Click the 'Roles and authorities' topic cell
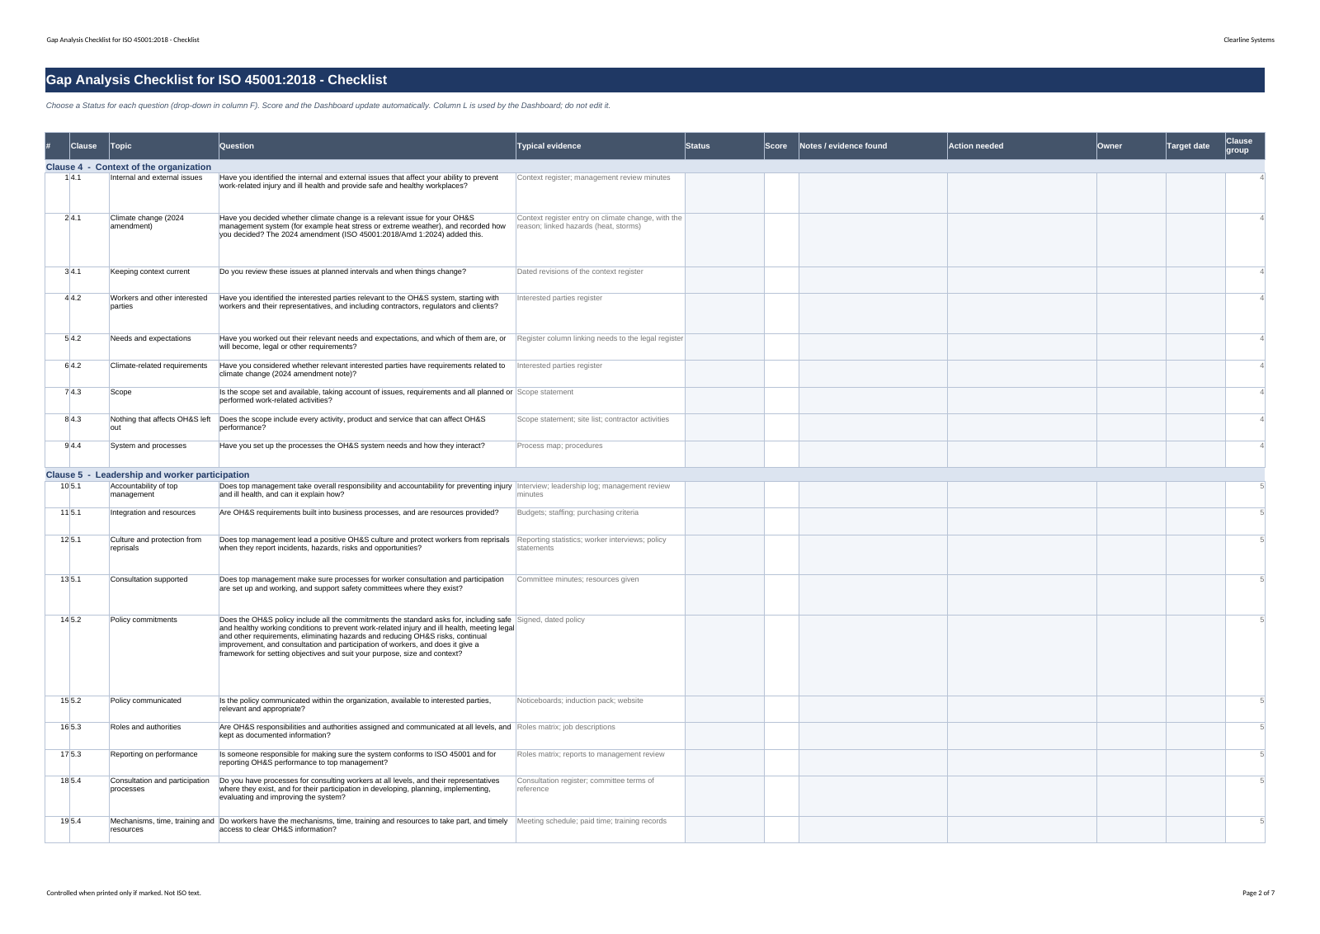1320x934 pixels. click(x=163, y=736)
